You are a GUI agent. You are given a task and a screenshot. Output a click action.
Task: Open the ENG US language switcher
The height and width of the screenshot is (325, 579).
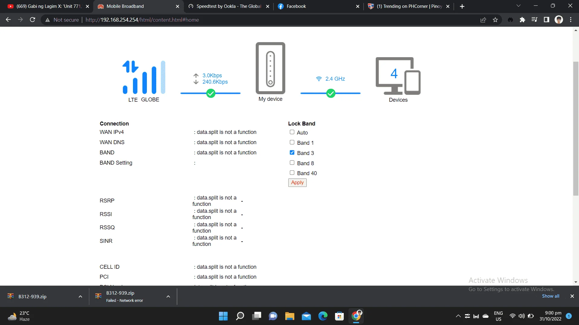(x=498, y=316)
